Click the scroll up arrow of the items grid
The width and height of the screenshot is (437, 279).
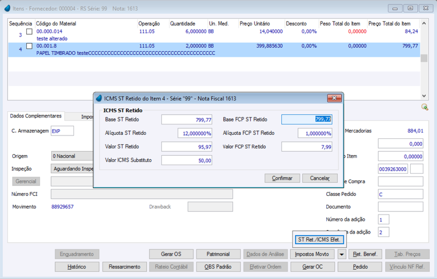(x=424, y=23)
